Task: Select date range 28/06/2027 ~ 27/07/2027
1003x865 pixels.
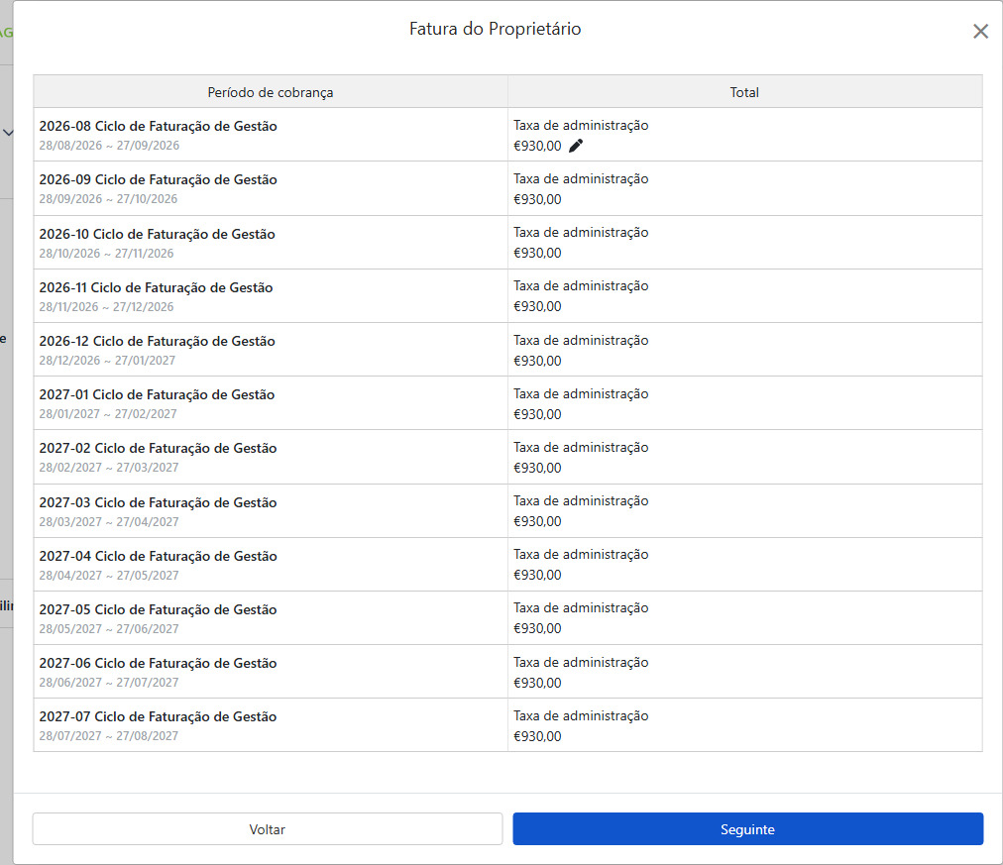Action: tap(109, 682)
